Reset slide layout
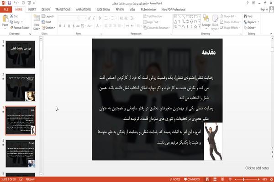This screenshot has width=274, height=182. pos(47,22)
